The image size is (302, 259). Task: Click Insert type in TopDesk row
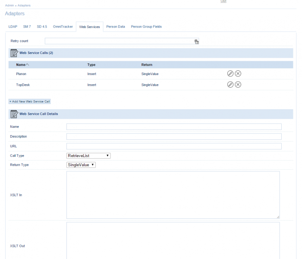pyautogui.click(x=91, y=85)
